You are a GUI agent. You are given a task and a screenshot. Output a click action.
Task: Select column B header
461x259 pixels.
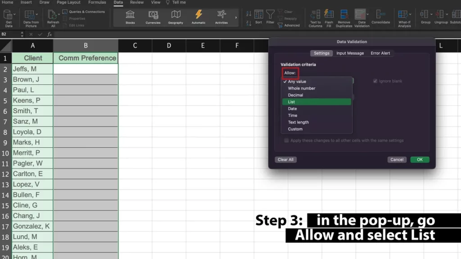[x=86, y=45]
